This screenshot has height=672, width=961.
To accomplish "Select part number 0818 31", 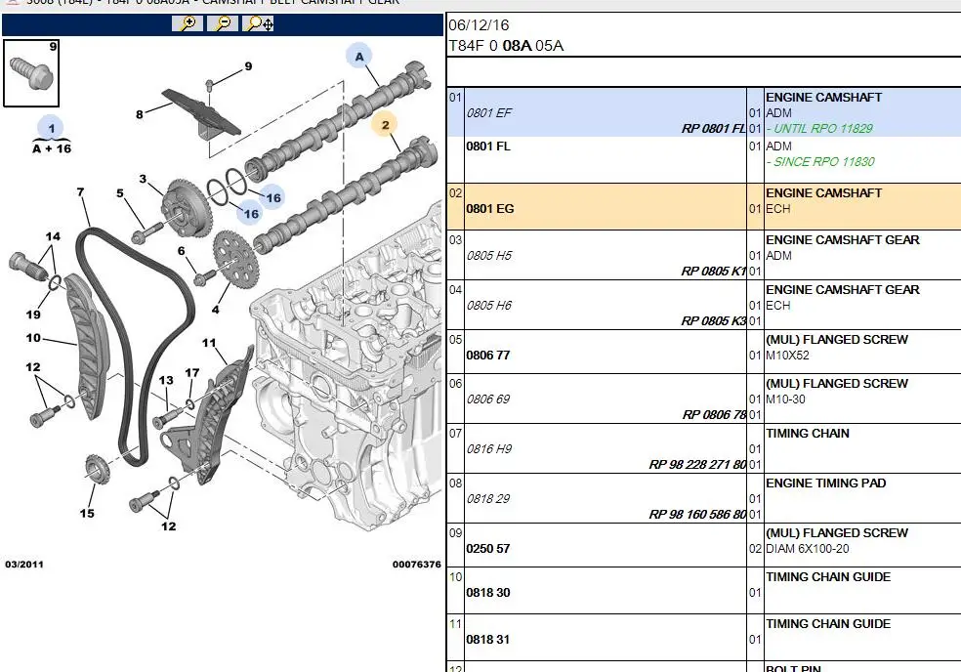I will [488, 639].
